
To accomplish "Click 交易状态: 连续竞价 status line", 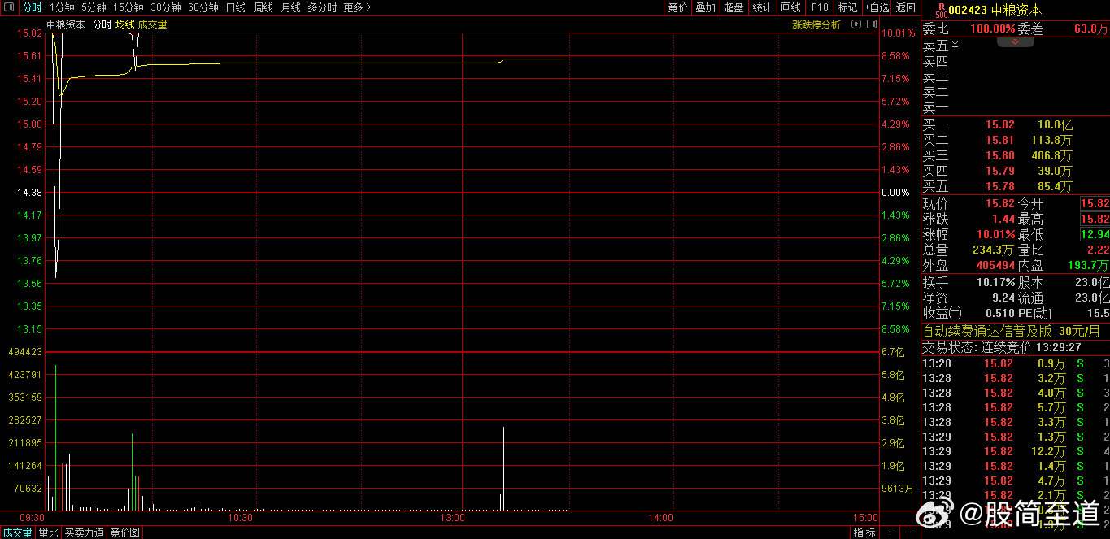I will coord(1002,346).
